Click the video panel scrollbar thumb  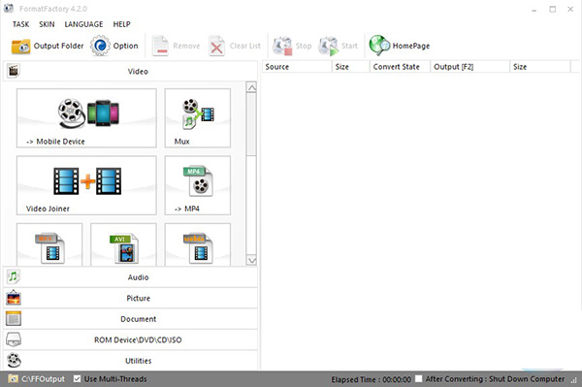pyautogui.click(x=251, y=125)
